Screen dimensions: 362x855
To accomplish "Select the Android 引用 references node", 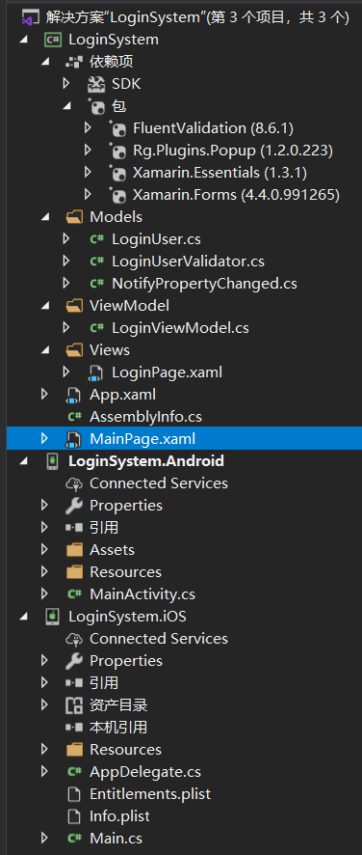I will (104, 527).
